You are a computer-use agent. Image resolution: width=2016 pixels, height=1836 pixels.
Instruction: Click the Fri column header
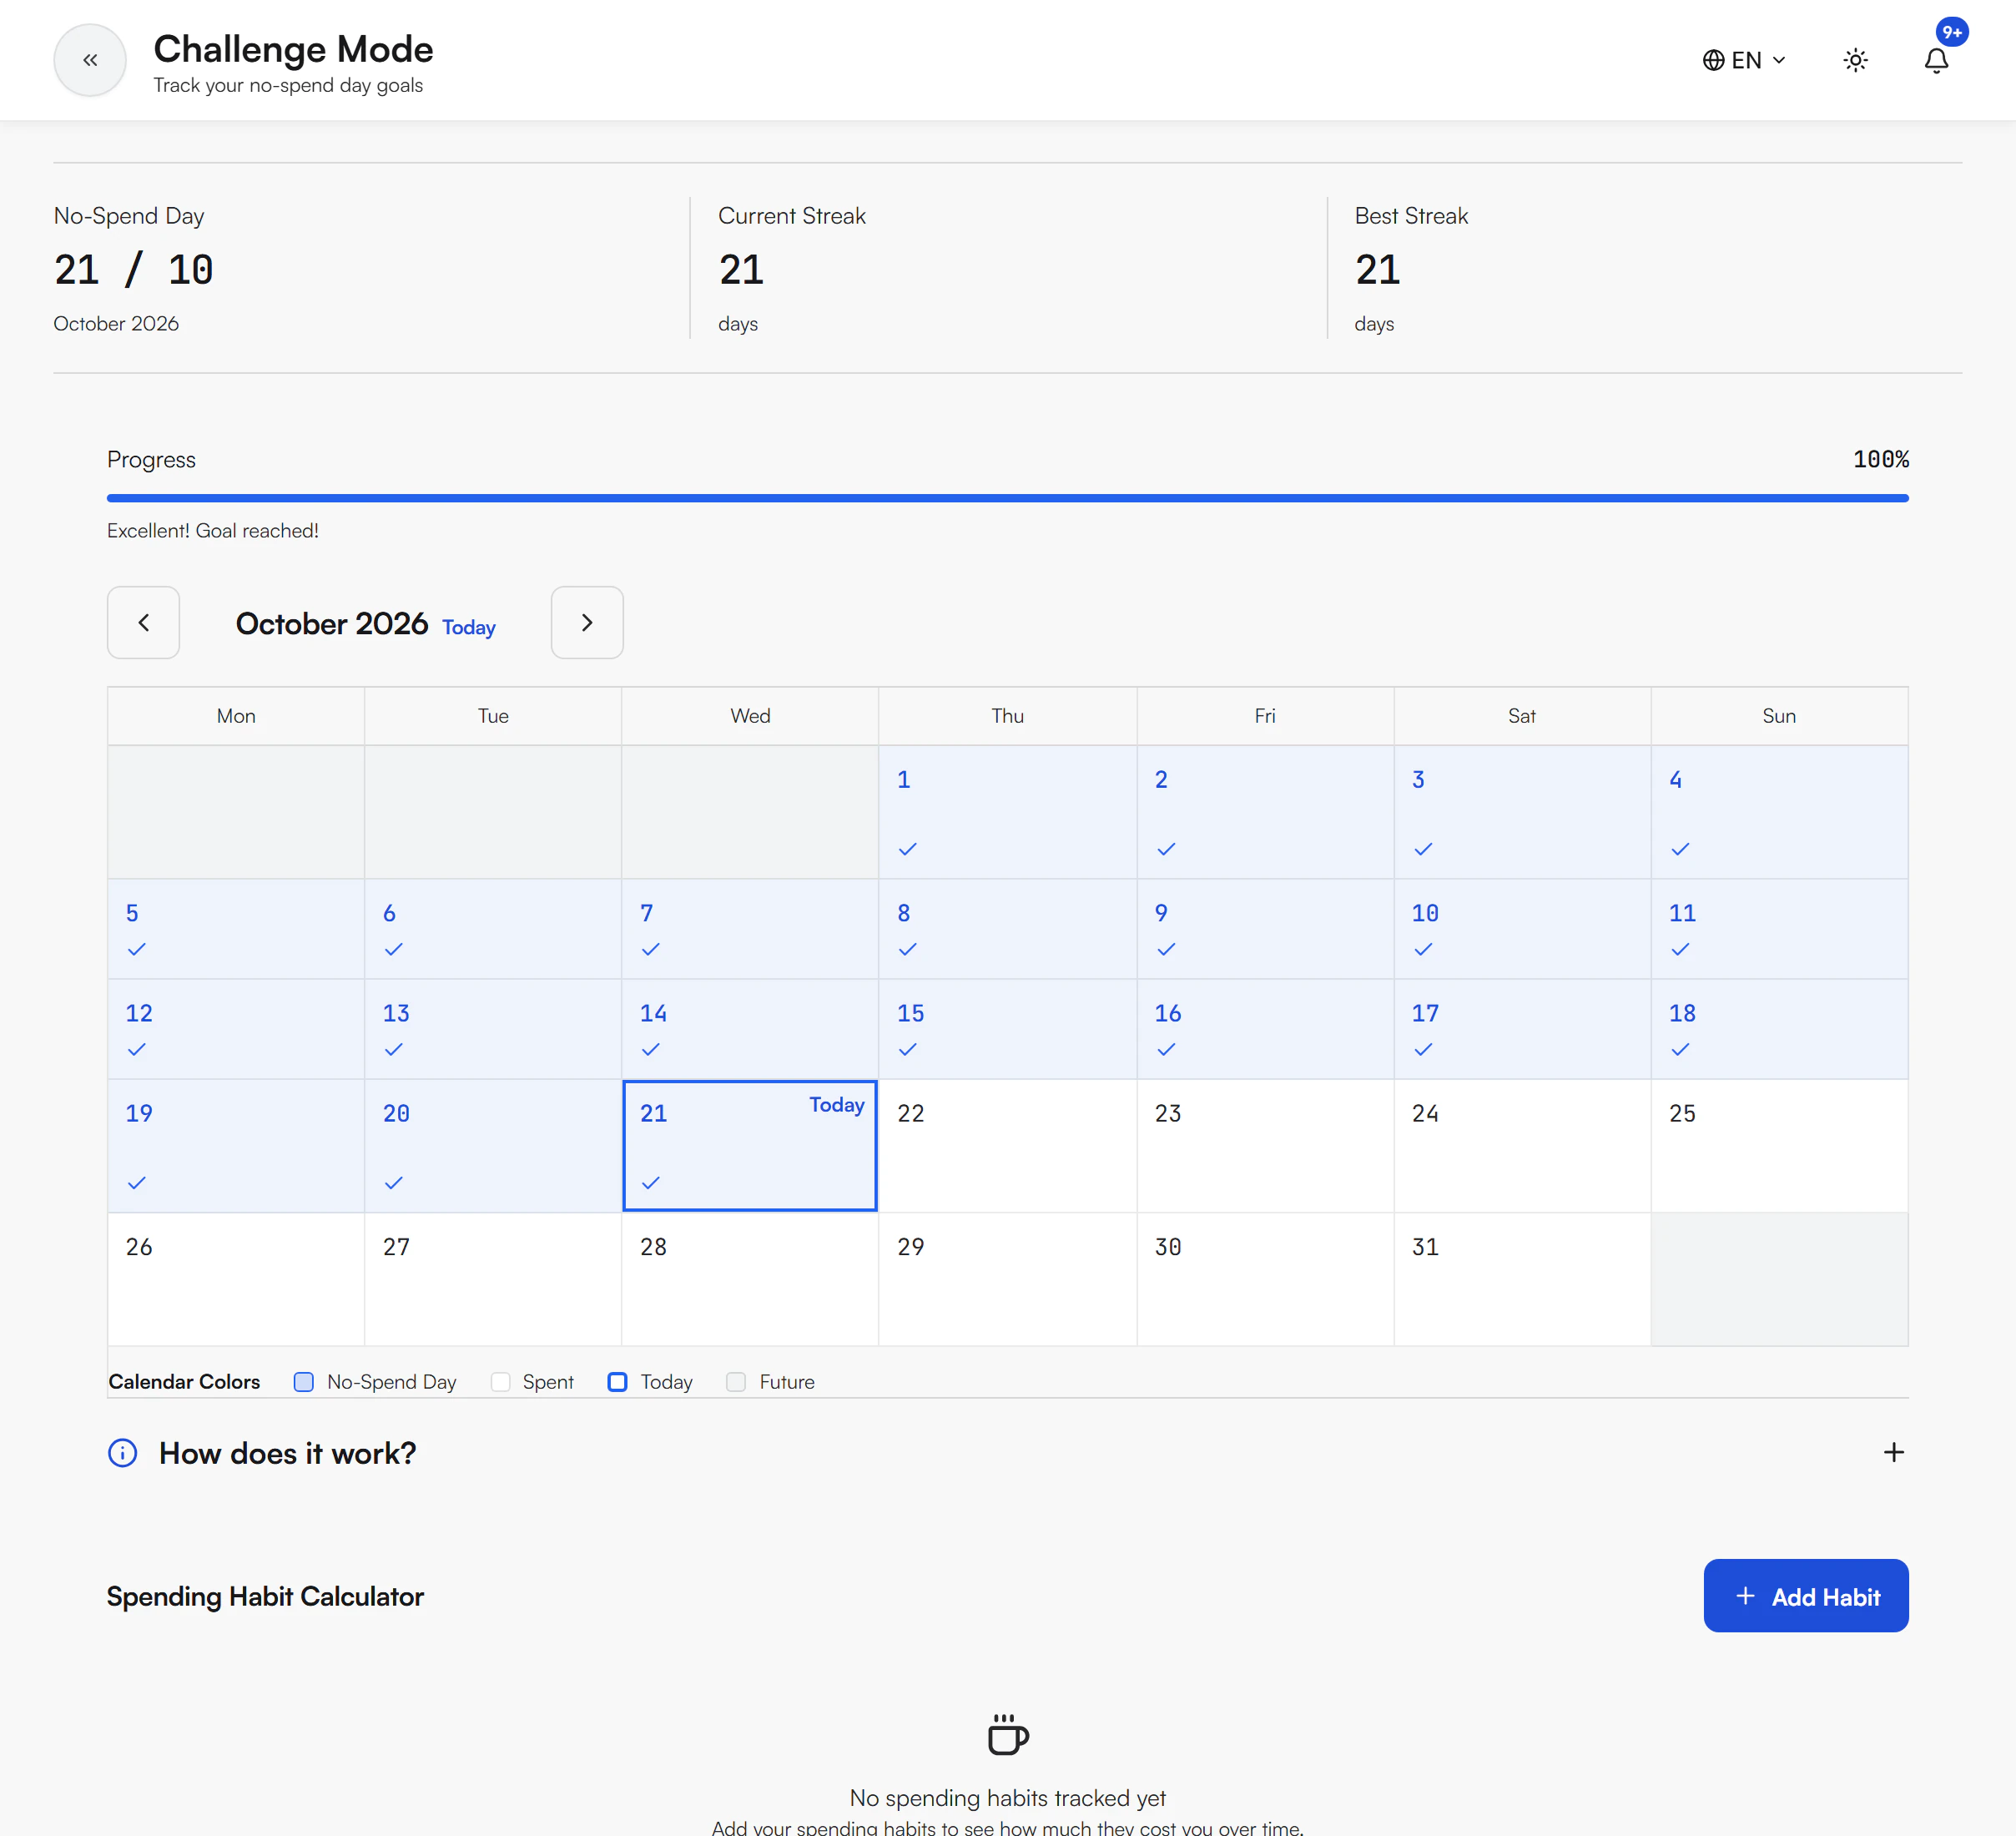point(1264,715)
